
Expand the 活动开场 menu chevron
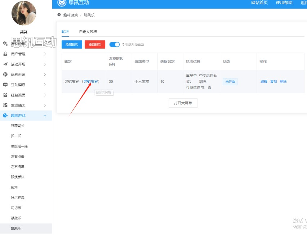click(x=45, y=64)
